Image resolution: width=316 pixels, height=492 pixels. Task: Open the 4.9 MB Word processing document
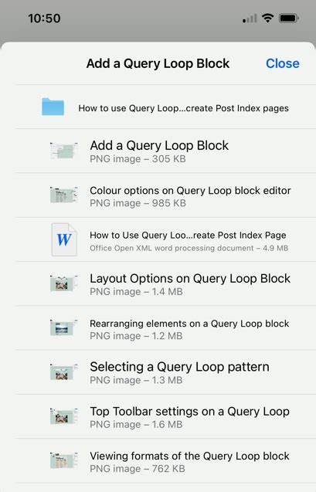click(165, 239)
